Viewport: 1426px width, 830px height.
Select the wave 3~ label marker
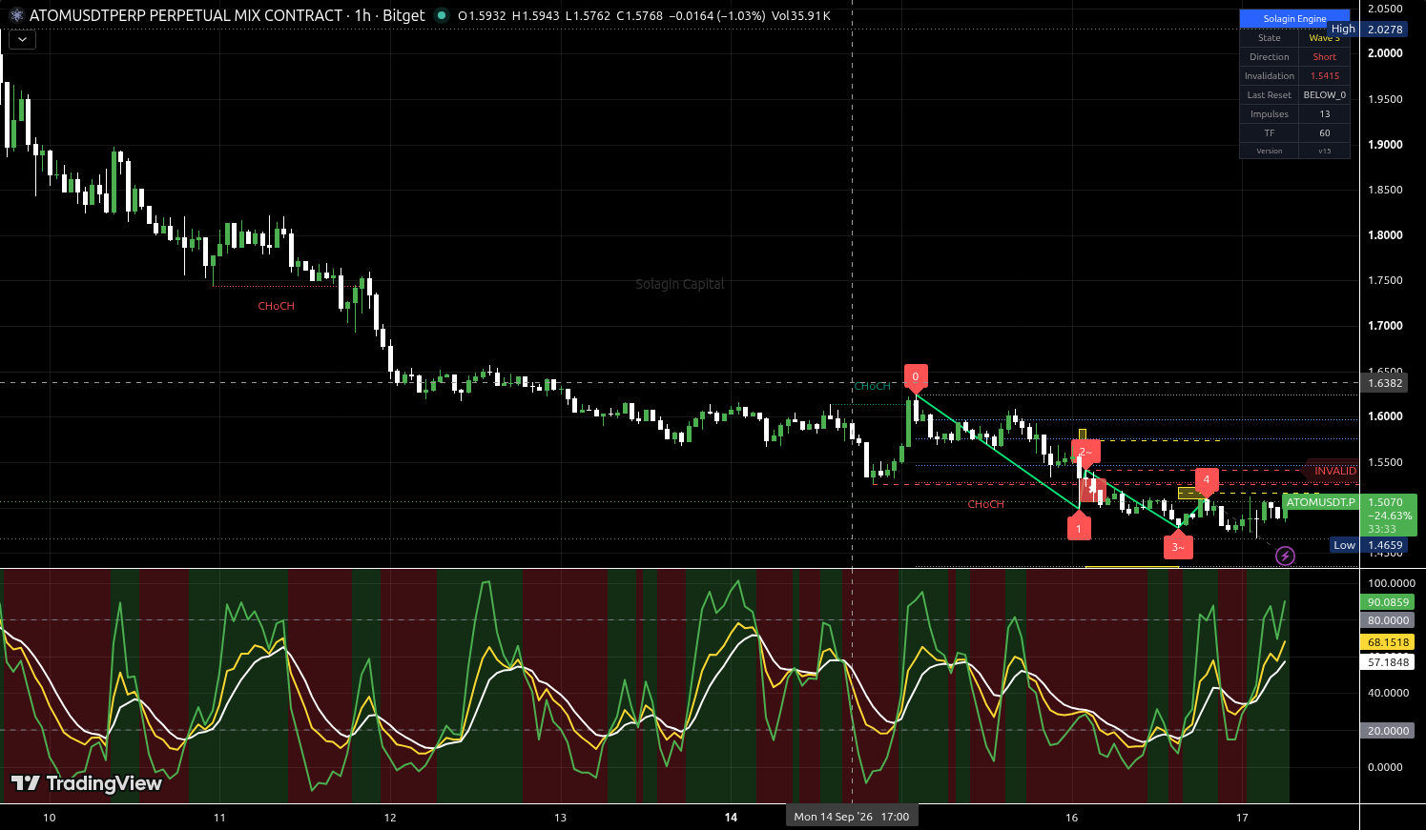coord(1178,547)
